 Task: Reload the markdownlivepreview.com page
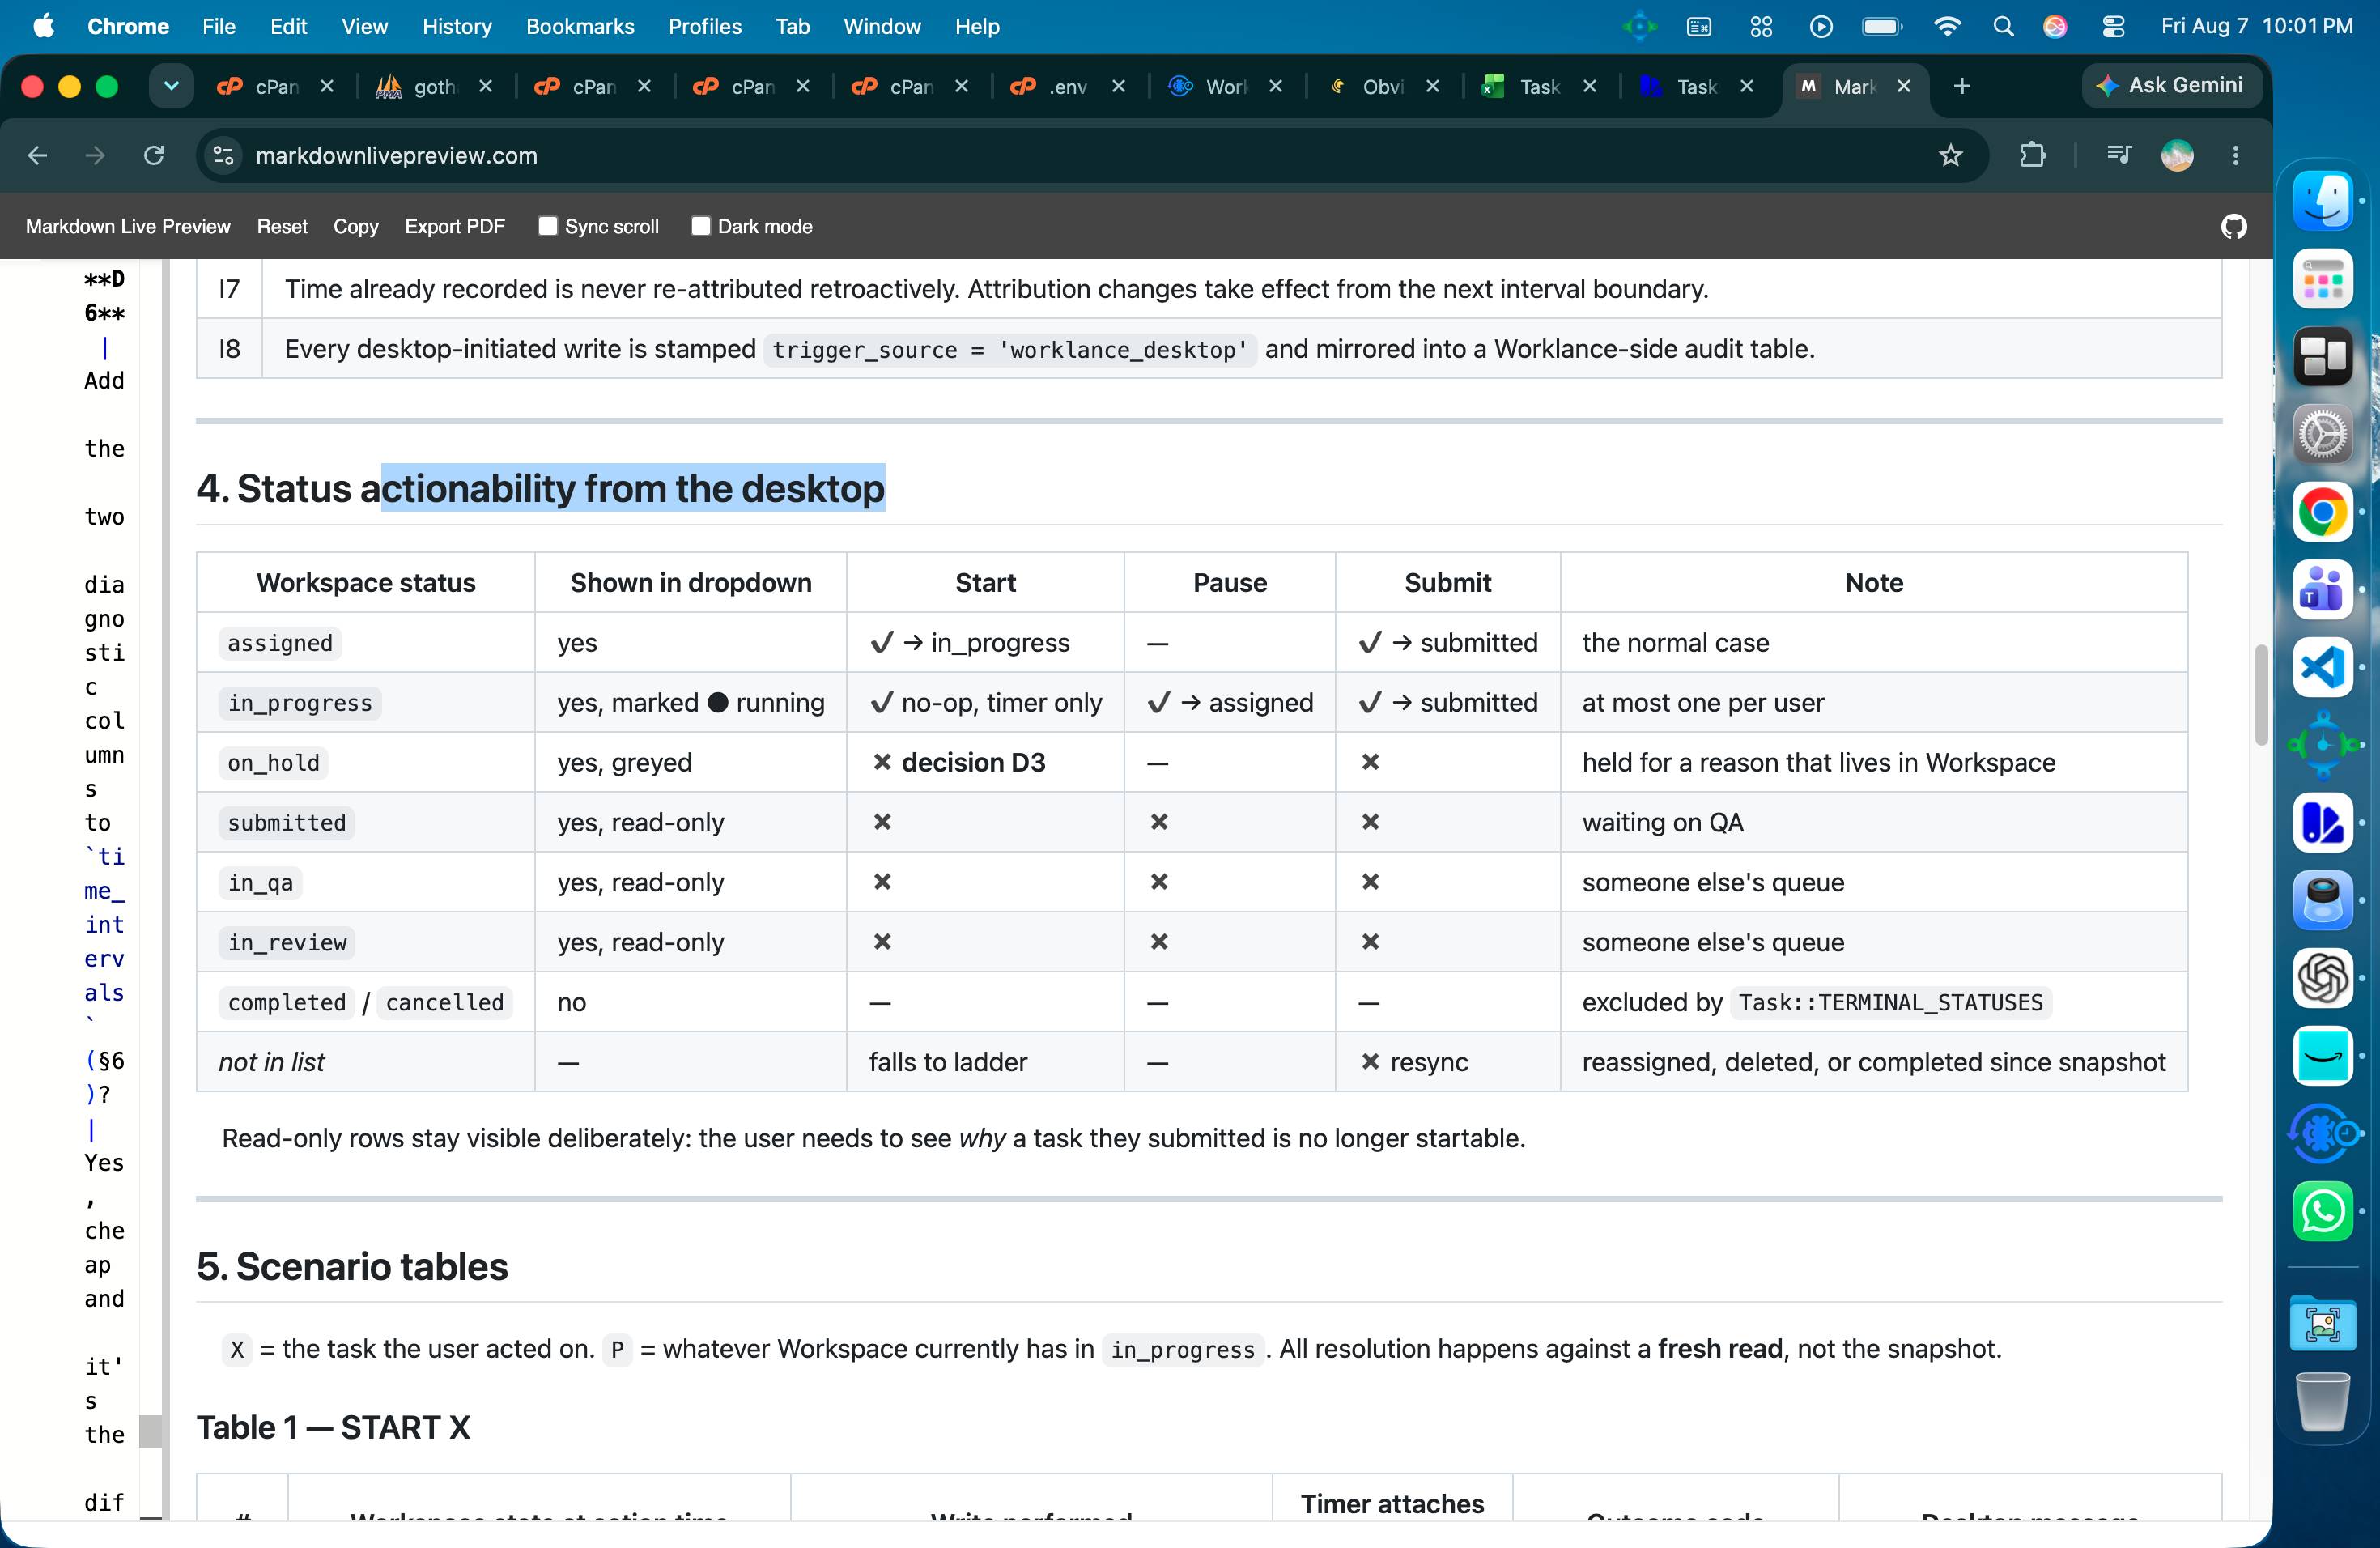154,156
